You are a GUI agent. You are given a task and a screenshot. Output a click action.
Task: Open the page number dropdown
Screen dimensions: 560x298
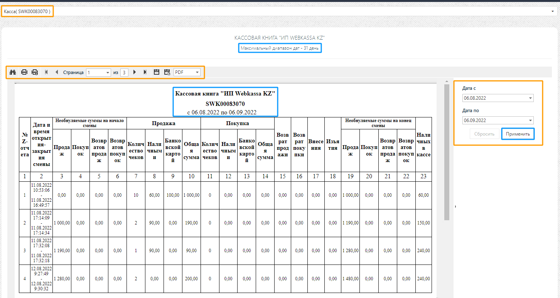(x=108, y=72)
